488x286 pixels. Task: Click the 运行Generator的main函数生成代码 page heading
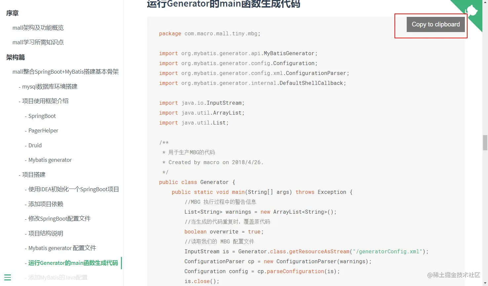point(224,4)
